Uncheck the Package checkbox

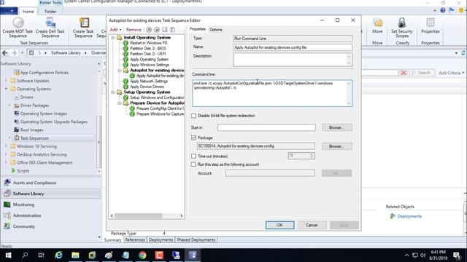193,138
